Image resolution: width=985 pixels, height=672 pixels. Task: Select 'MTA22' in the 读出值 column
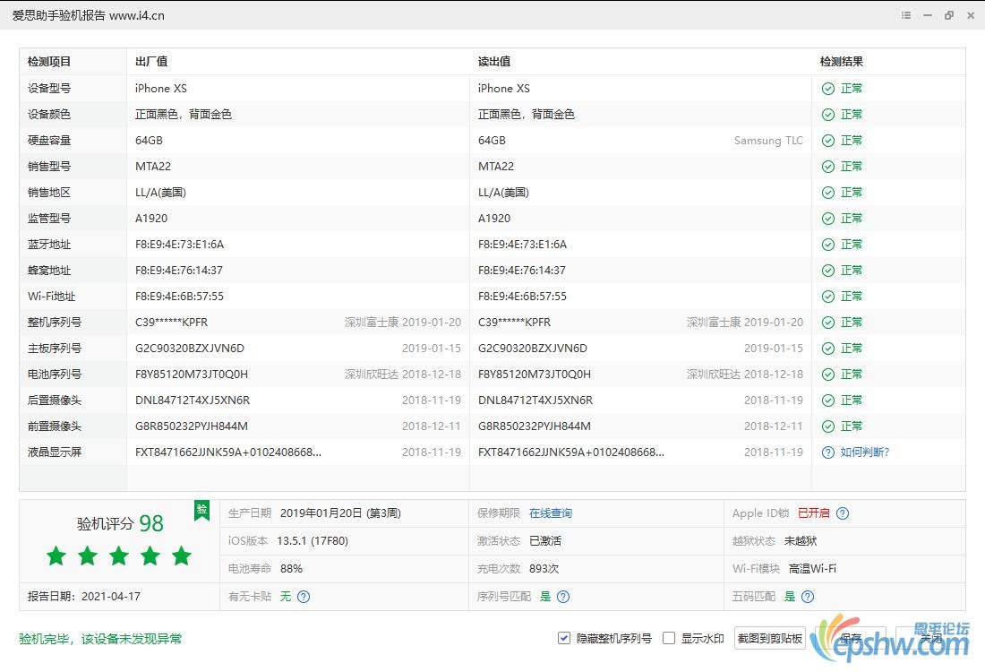(x=496, y=167)
